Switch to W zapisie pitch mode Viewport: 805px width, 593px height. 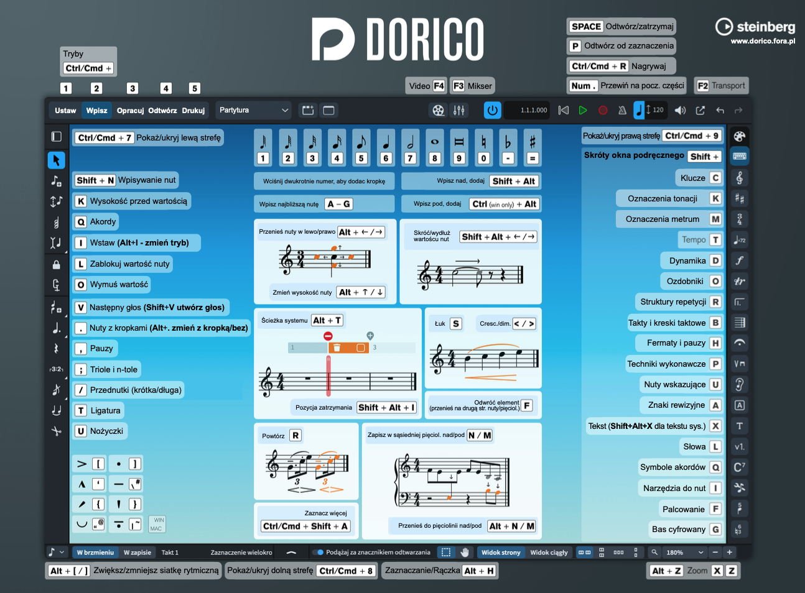point(137,552)
